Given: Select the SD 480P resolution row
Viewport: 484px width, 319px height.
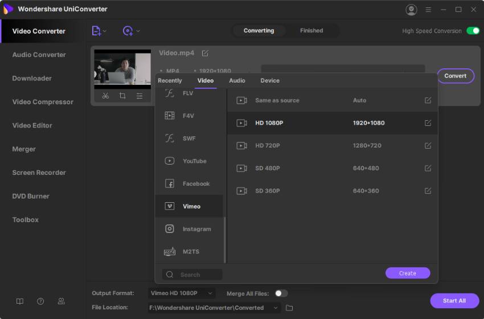Looking at the screenshot, I should (x=333, y=168).
